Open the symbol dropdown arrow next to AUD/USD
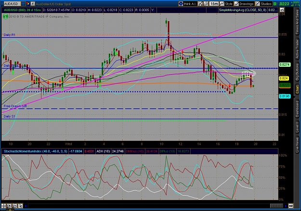 (23, 3)
